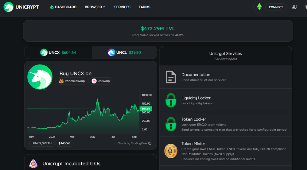Viewport: 307px width, 170px height.
Task: Expand the Browser dropdown menu
Action: point(95,7)
